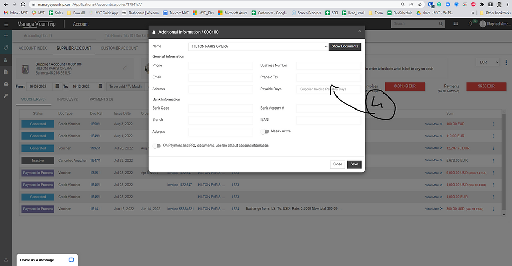Click the Business Number input field
The height and width of the screenshot is (266, 512).
click(x=329, y=66)
